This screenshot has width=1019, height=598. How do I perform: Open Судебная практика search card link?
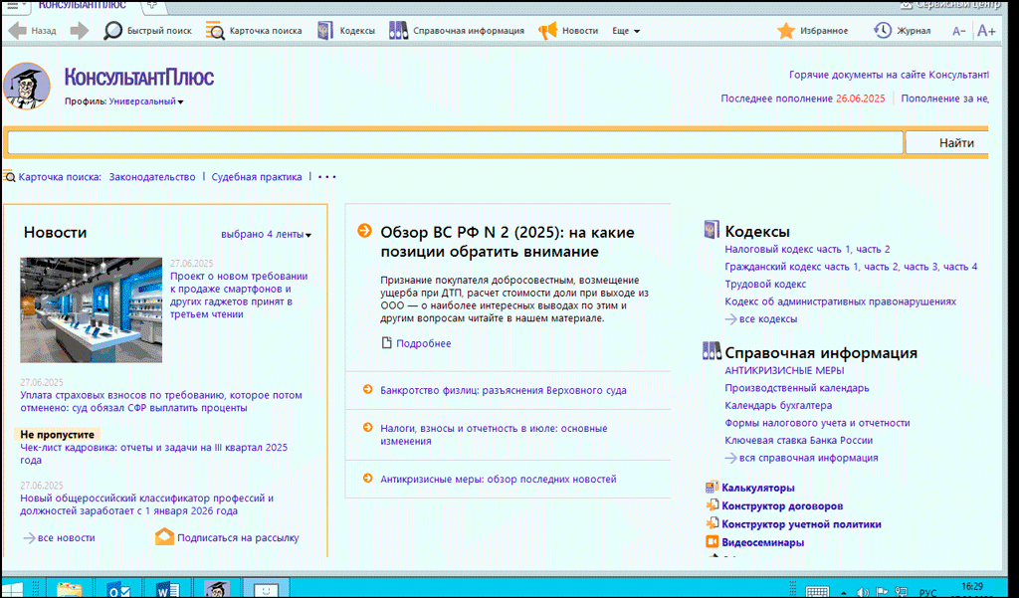[x=257, y=177]
